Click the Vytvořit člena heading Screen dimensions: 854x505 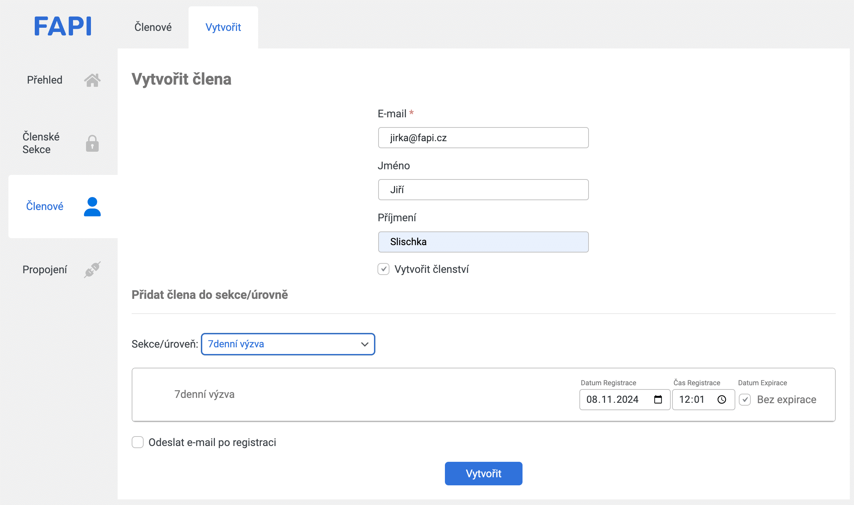(x=181, y=79)
